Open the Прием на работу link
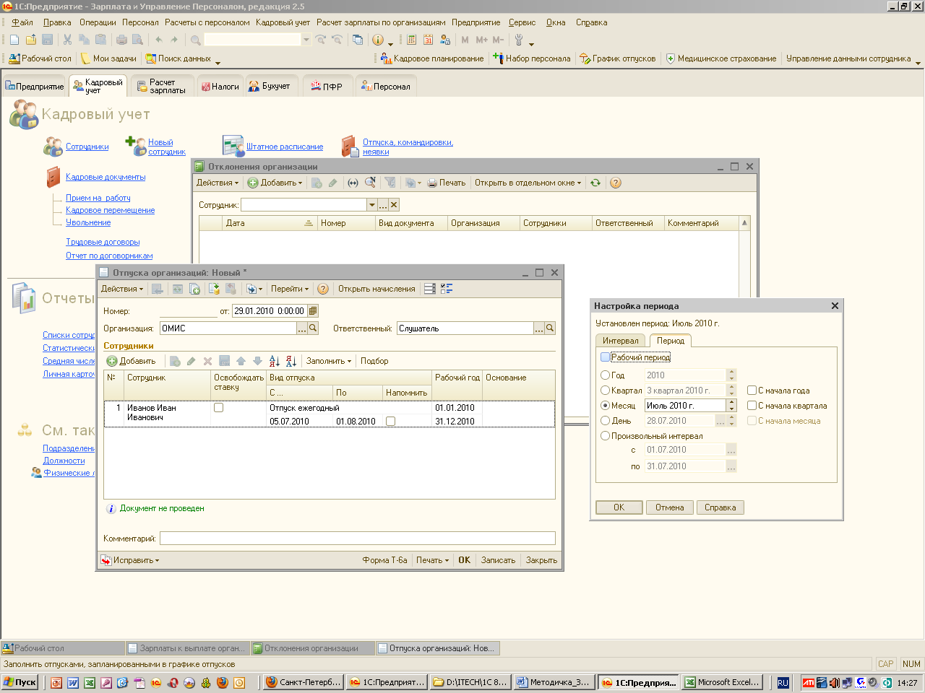 click(x=98, y=198)
